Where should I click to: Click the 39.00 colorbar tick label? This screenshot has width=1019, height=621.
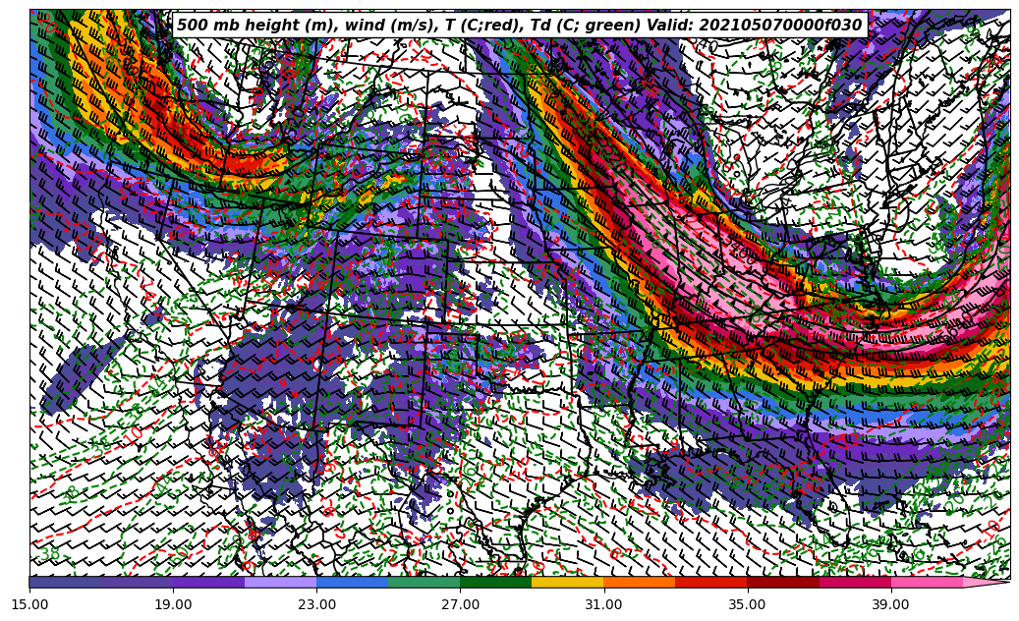891,604
